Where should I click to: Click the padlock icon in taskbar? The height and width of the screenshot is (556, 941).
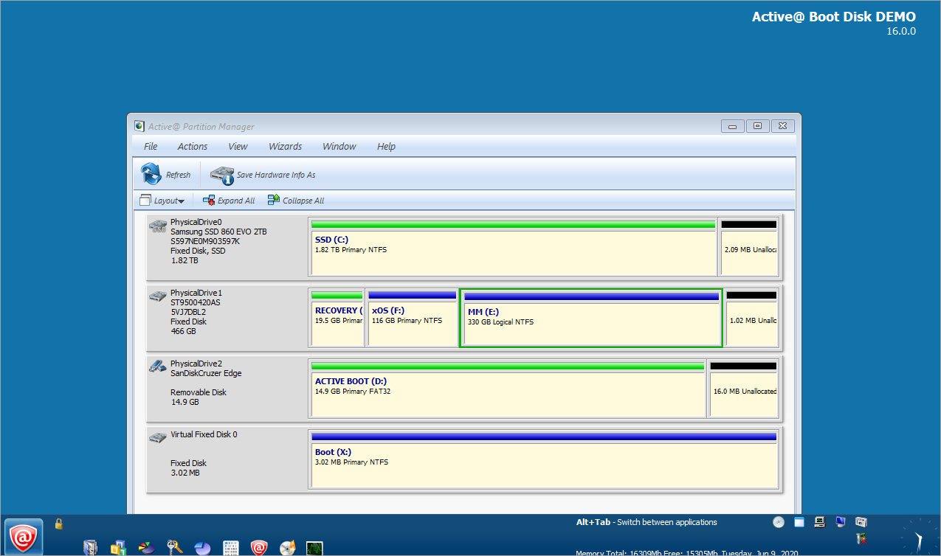pos(59,524)
